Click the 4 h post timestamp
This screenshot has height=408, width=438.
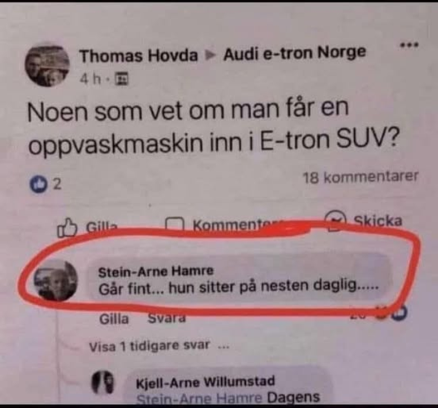pos(90,79)
